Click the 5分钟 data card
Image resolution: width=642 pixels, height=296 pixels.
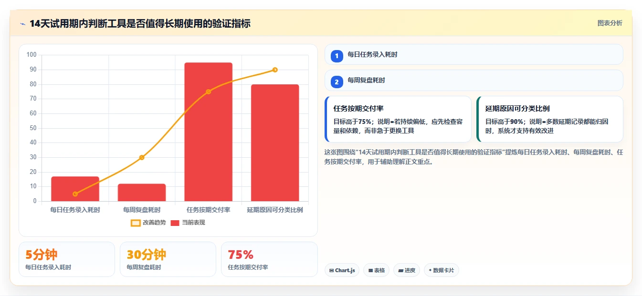[x=67, y=259]
